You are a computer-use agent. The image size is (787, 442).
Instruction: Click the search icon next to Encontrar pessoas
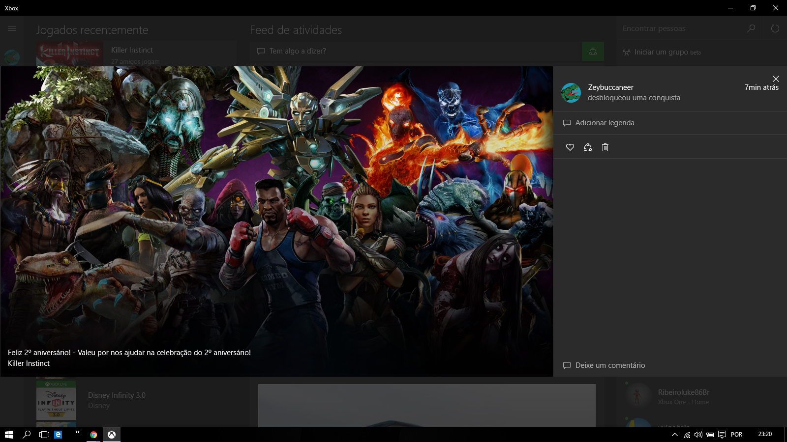coord(751,28)
